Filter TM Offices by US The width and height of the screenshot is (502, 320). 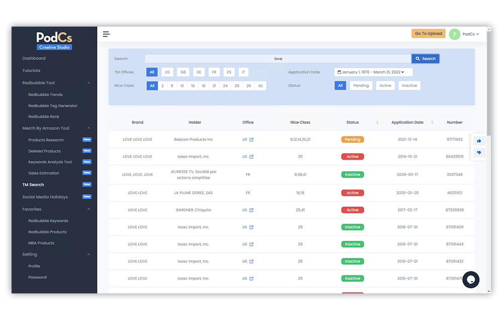(167, 72)
